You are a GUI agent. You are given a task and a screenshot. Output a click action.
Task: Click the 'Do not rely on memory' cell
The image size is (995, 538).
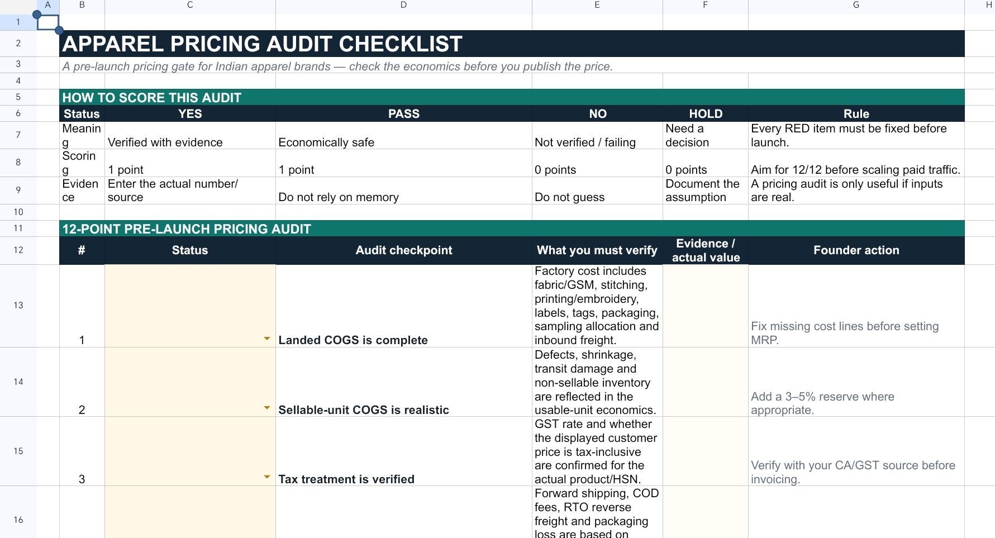coord(404,191)
